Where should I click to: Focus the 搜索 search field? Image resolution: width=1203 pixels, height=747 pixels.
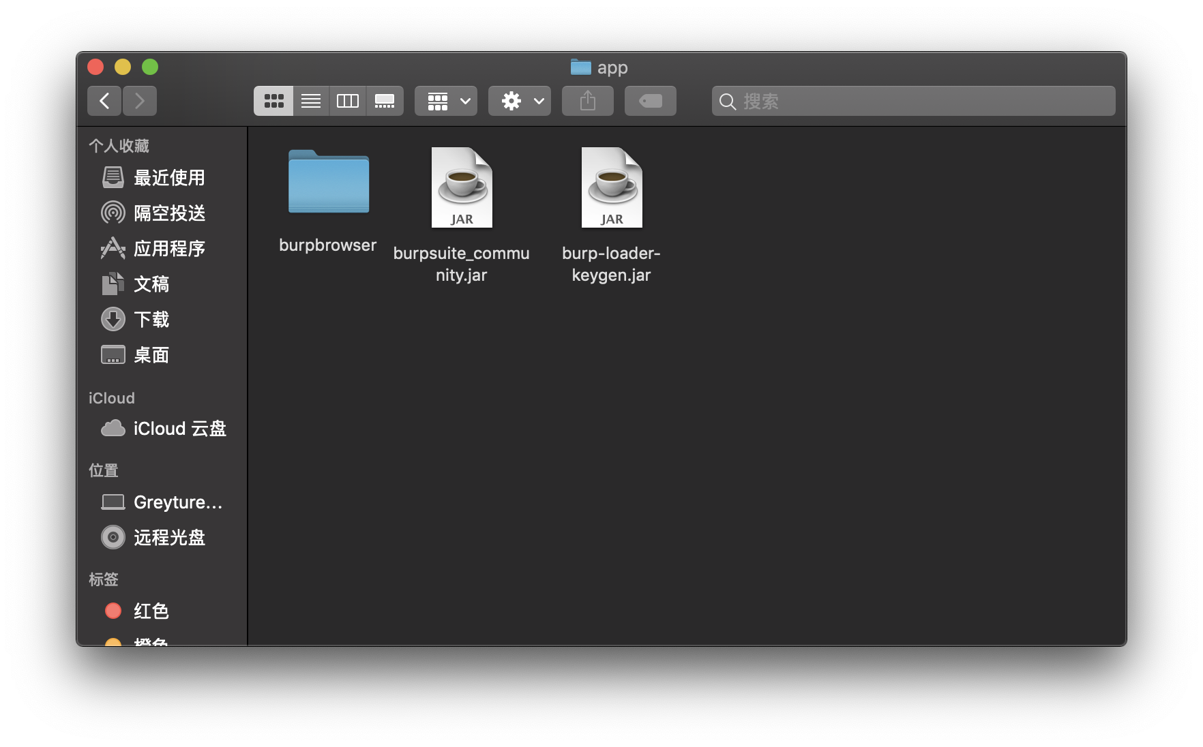tap(914, 101)
